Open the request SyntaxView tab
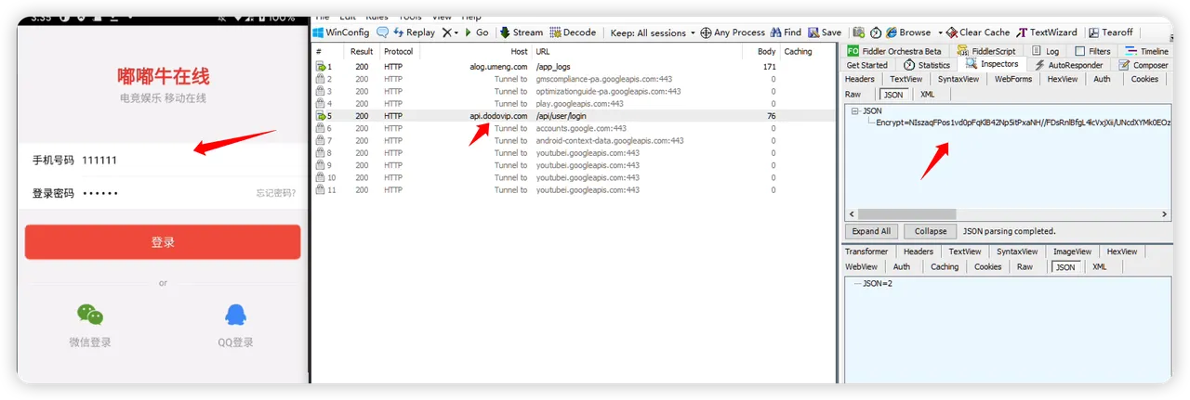The height and width of the screenshot is (400, 1190). pyautogui.click(x=958, y=79)
